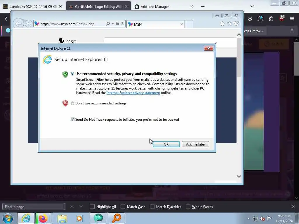Click the IE scrollbar down arrow
The width and height of the screenshot is (299, 224).
tap(239, 176)
